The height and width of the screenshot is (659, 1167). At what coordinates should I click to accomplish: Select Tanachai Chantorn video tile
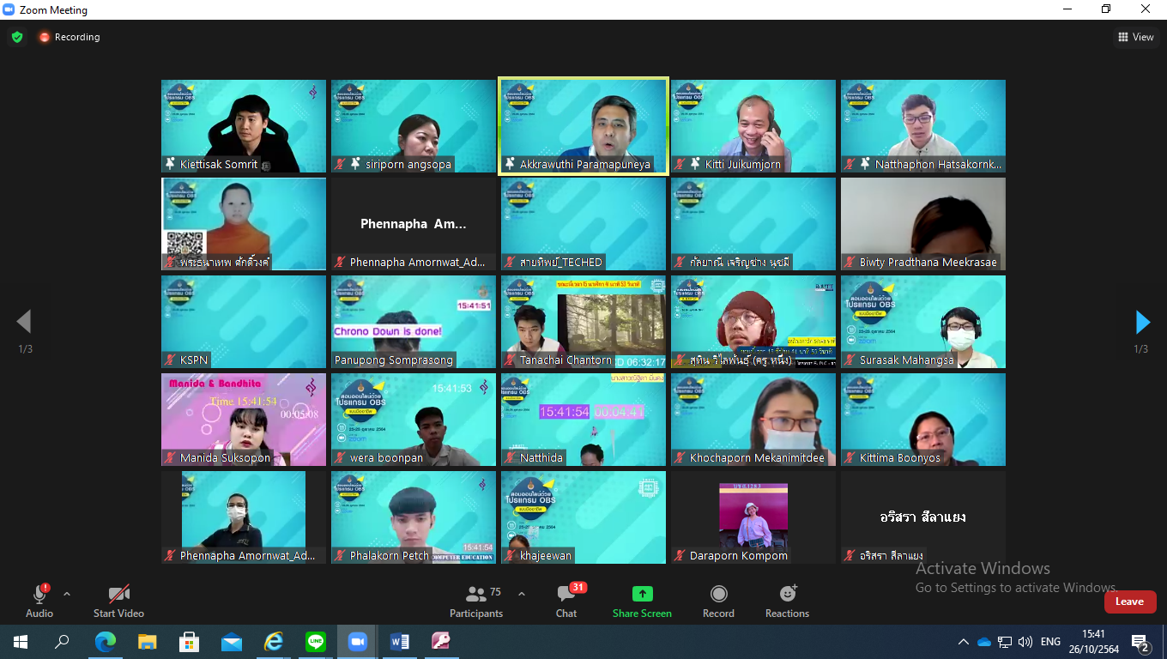(583, 322)
